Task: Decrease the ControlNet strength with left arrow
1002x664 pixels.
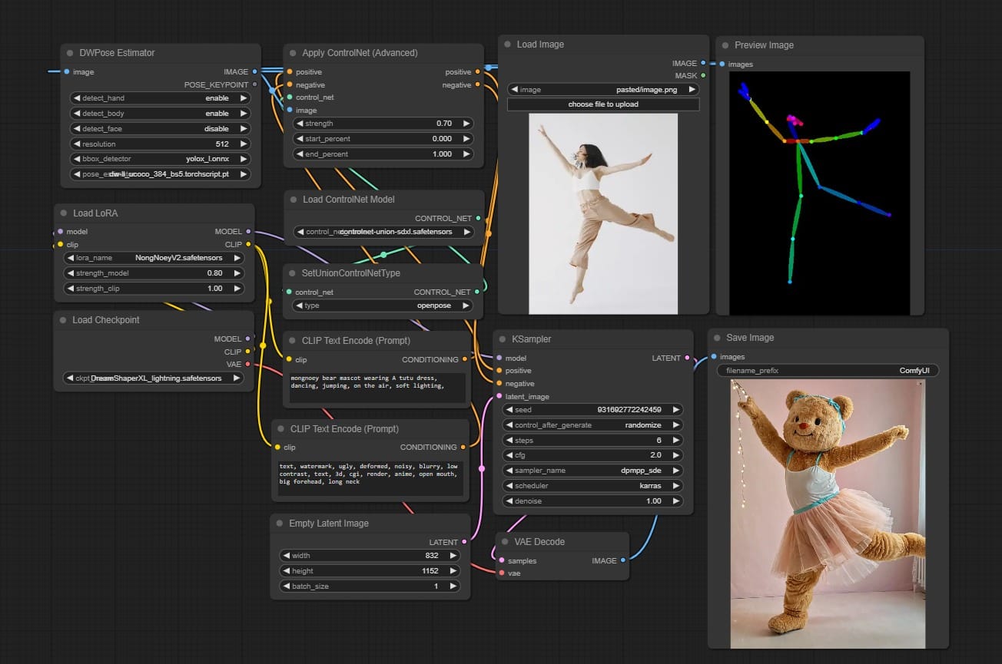Action: [x=300, y=124]
